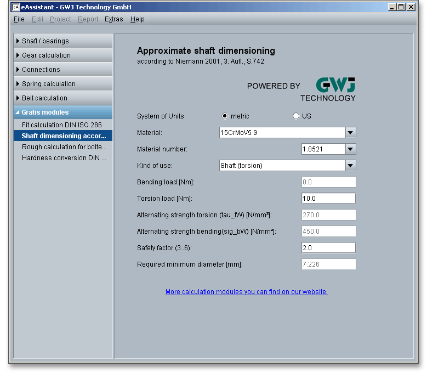Open the Kind of use dropdown
Image resolution: width=427 pixels, height=372 pixels.
coord(351,166)
